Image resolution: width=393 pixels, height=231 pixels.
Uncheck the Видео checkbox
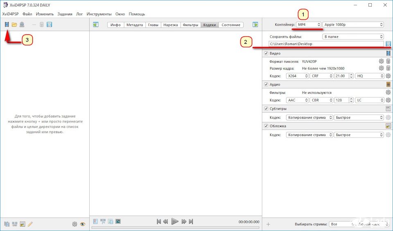coord(266,54)
